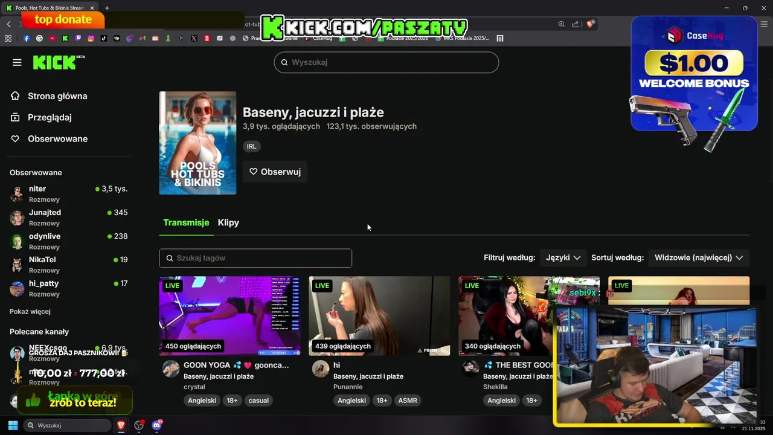Open the Języki filter dropdown
This screenshot has width=773, height=435.
coord(563,257)
